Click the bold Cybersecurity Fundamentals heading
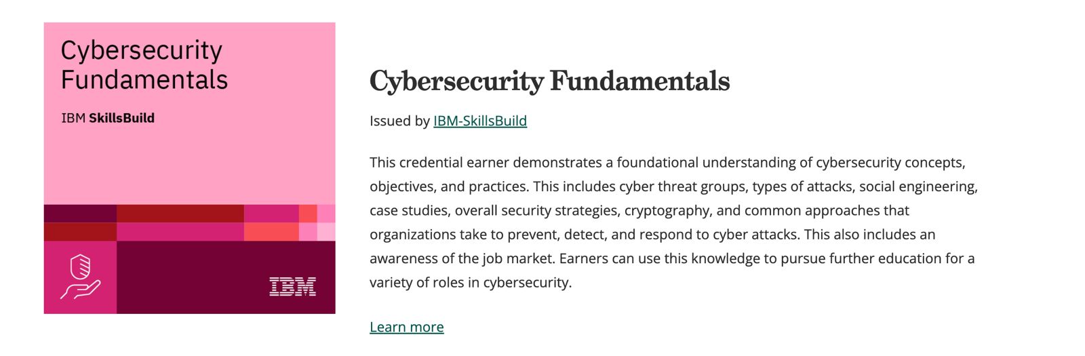Viewport: 1085px width, 356px height. click(549, 81)
